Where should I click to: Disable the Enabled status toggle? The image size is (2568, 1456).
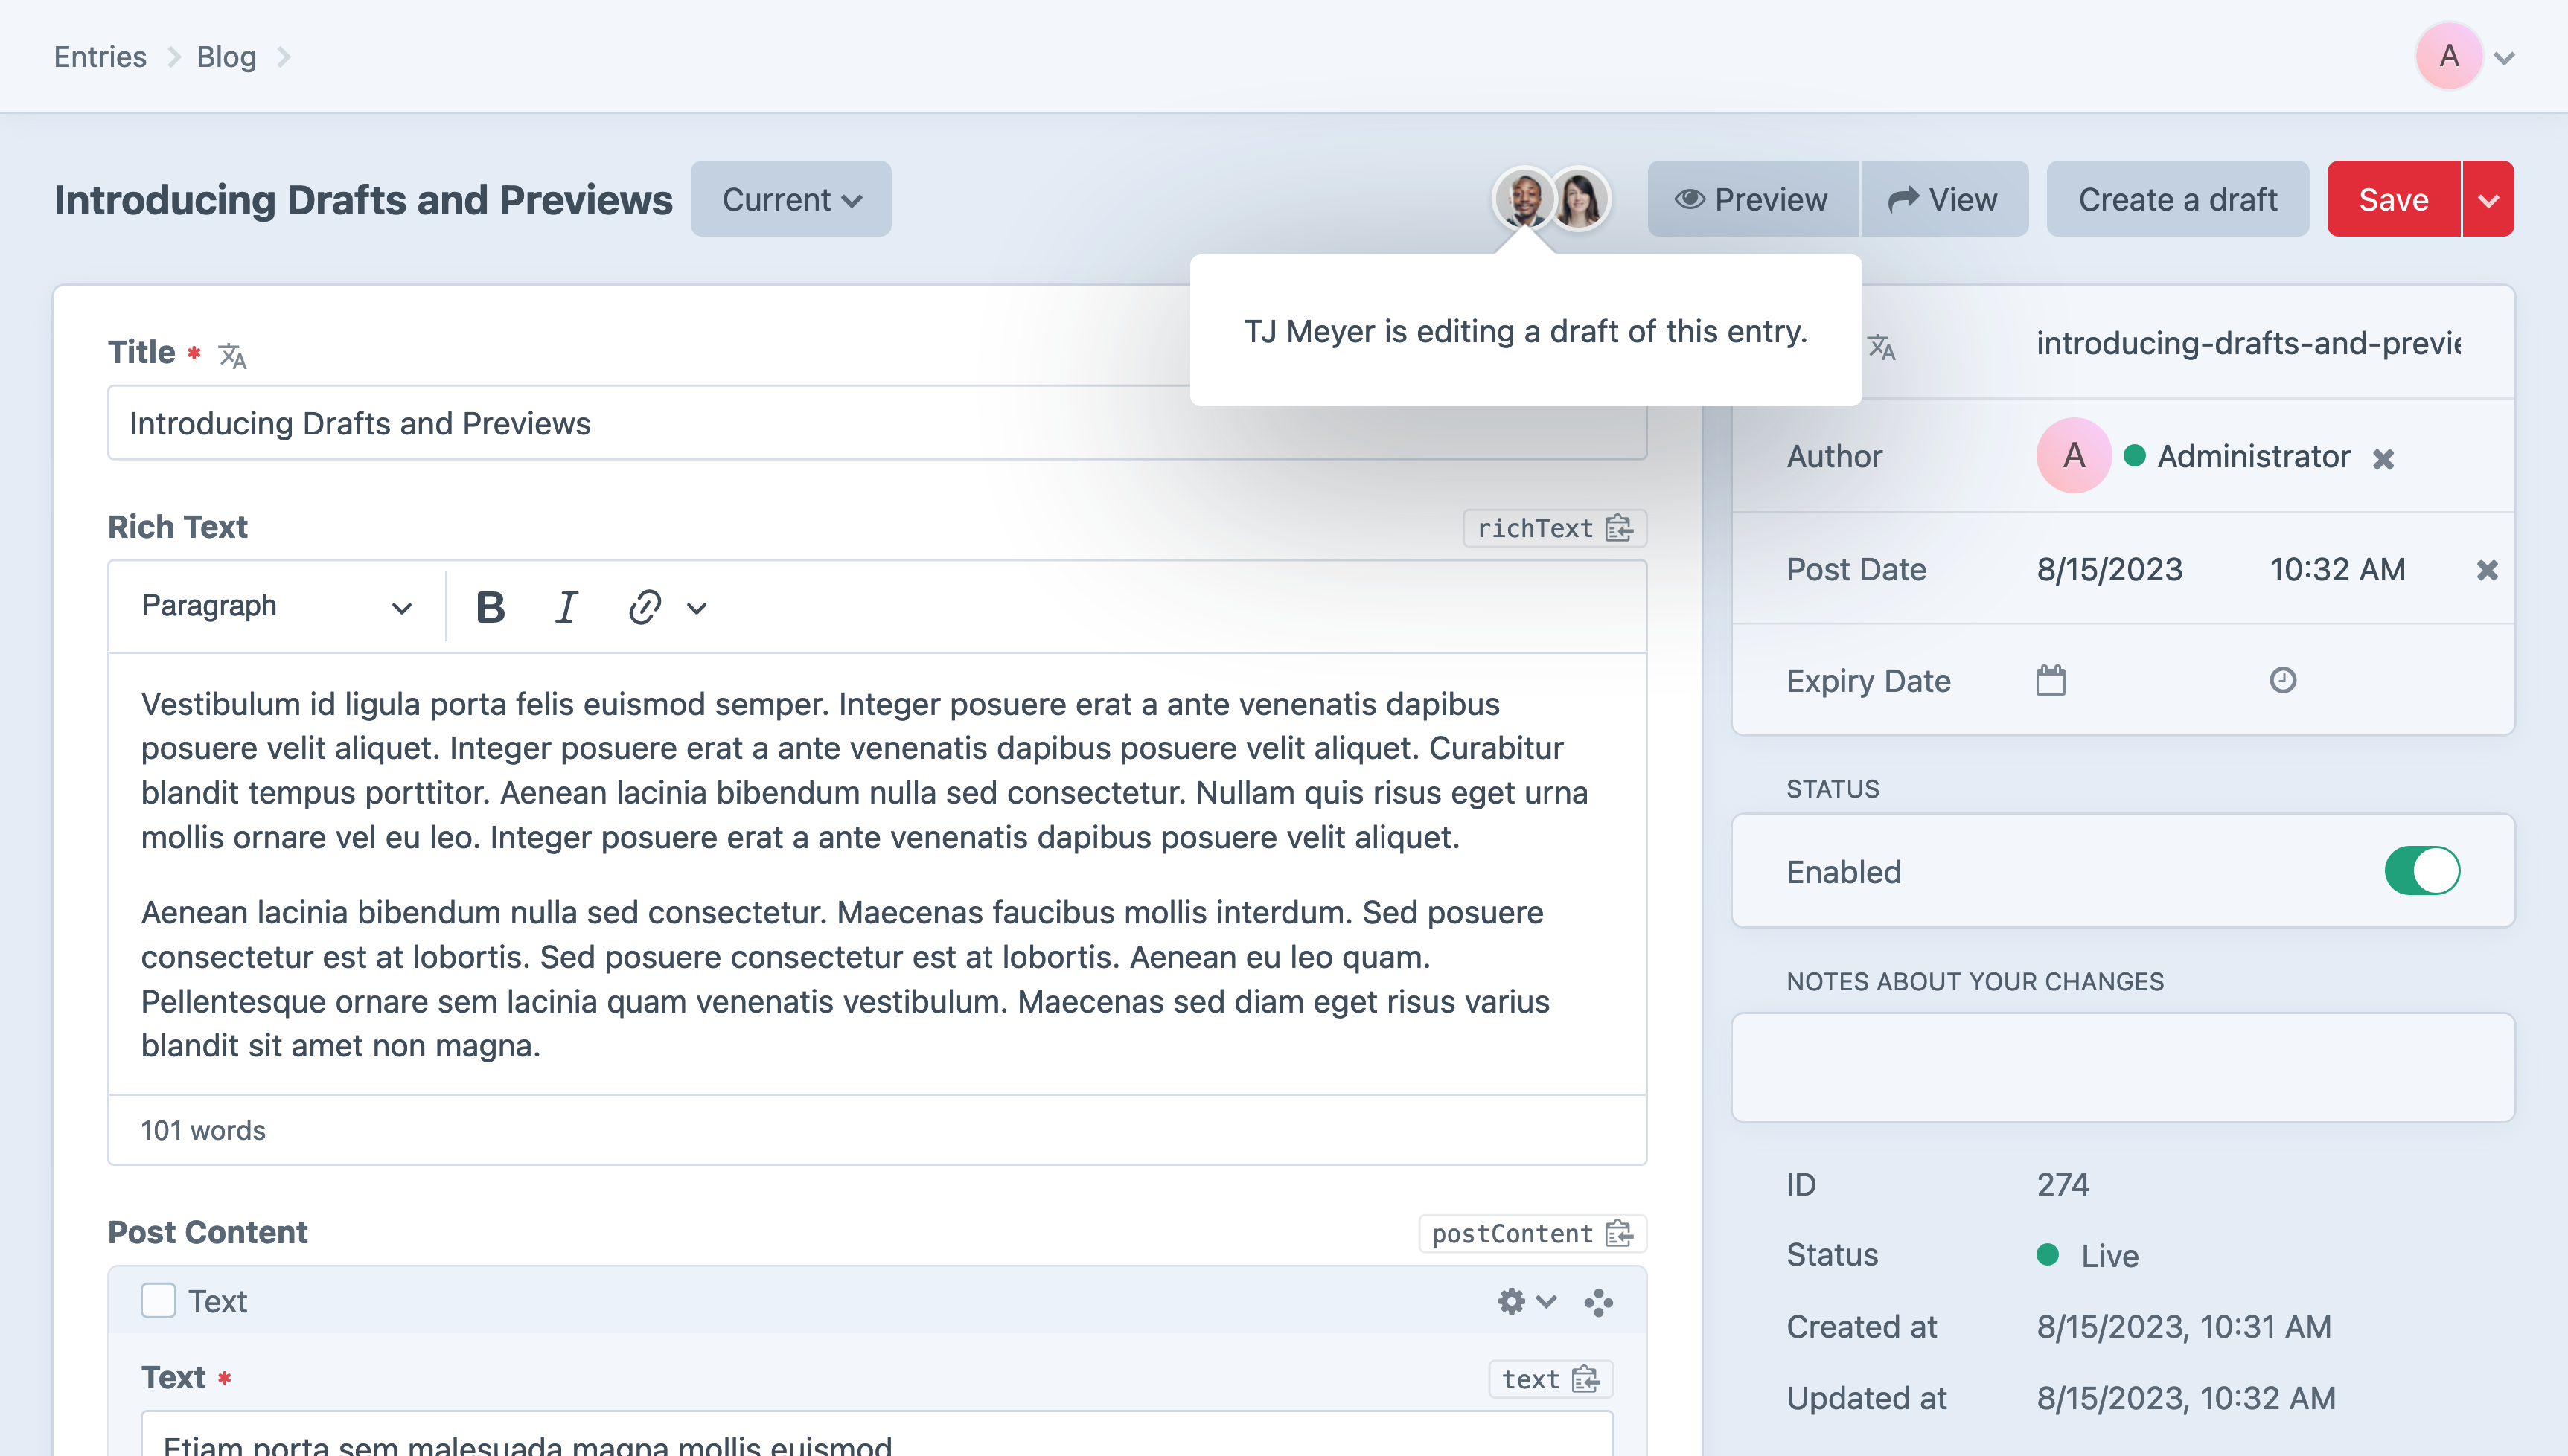coord(2422,870)
